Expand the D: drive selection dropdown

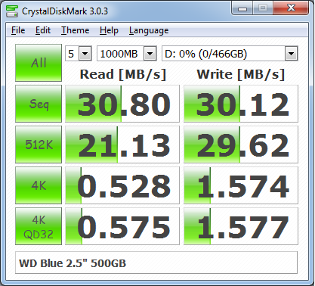tap(291, 54)
